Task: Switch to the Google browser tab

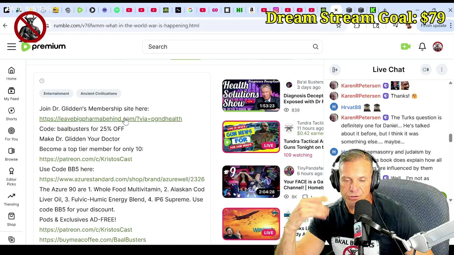Action: [190, 10]
